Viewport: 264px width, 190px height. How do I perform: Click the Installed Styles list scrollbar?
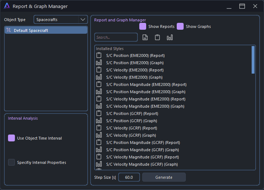[253, 60]
